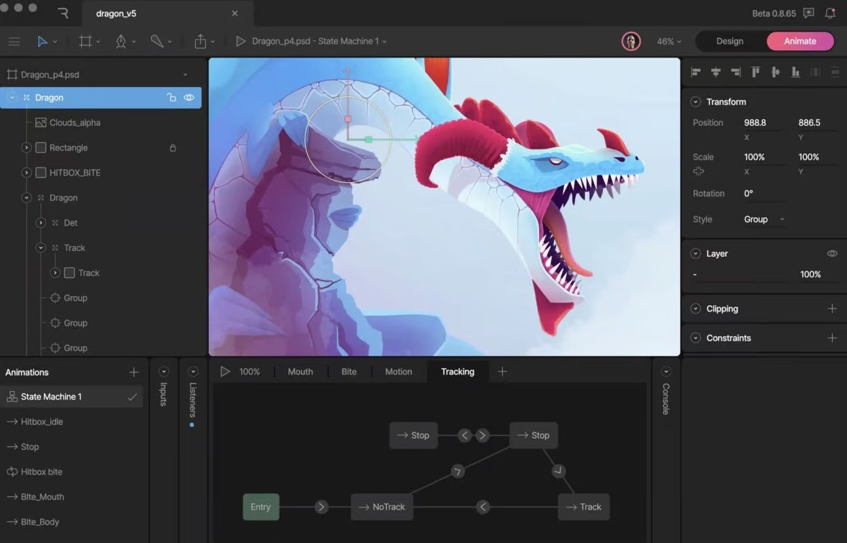Select the Entry state node
Screen dimensions: 847x543
click(x=261, y=507)
